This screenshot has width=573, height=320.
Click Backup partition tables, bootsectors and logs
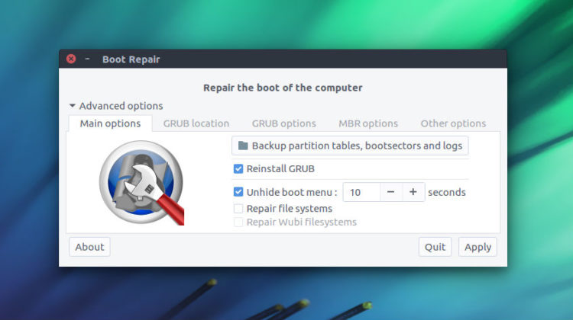(x=350, y=146)
